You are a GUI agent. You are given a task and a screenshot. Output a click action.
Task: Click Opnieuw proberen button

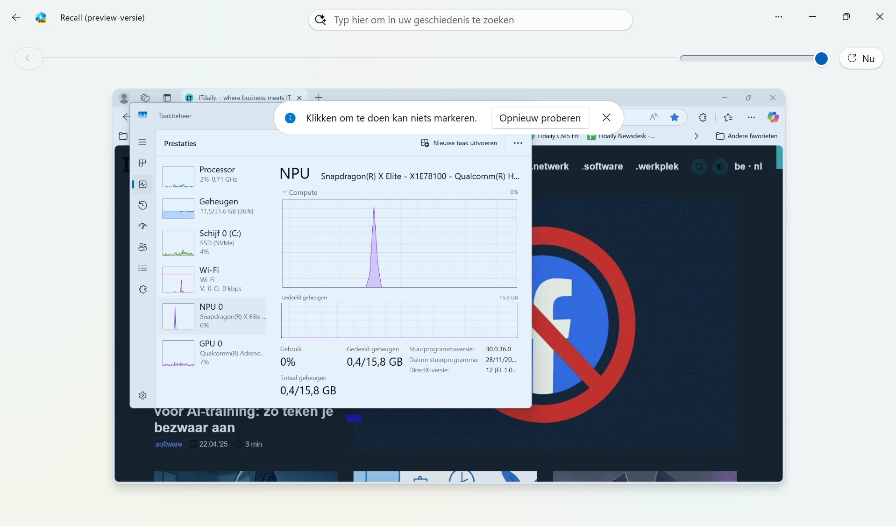(x=540, y=118)
